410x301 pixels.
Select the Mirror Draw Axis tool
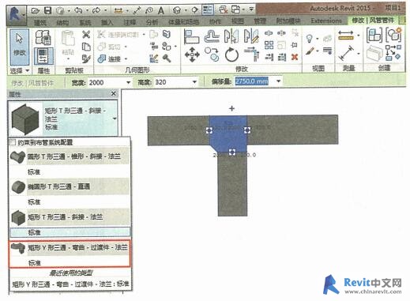[251, 36]
